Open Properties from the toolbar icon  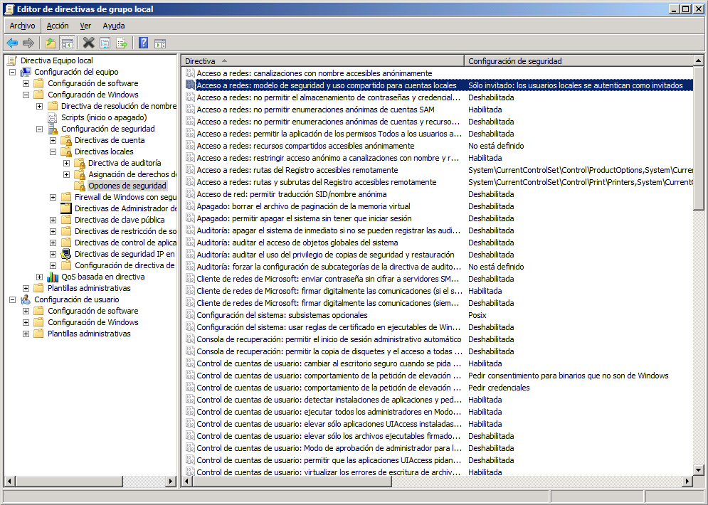coord(105,43)
